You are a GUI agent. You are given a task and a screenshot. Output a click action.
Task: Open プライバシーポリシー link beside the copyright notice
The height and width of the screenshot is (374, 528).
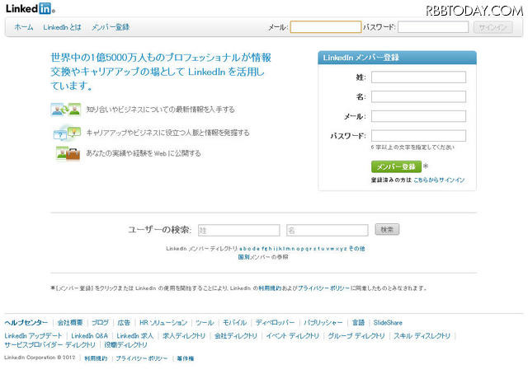(142, 358)
